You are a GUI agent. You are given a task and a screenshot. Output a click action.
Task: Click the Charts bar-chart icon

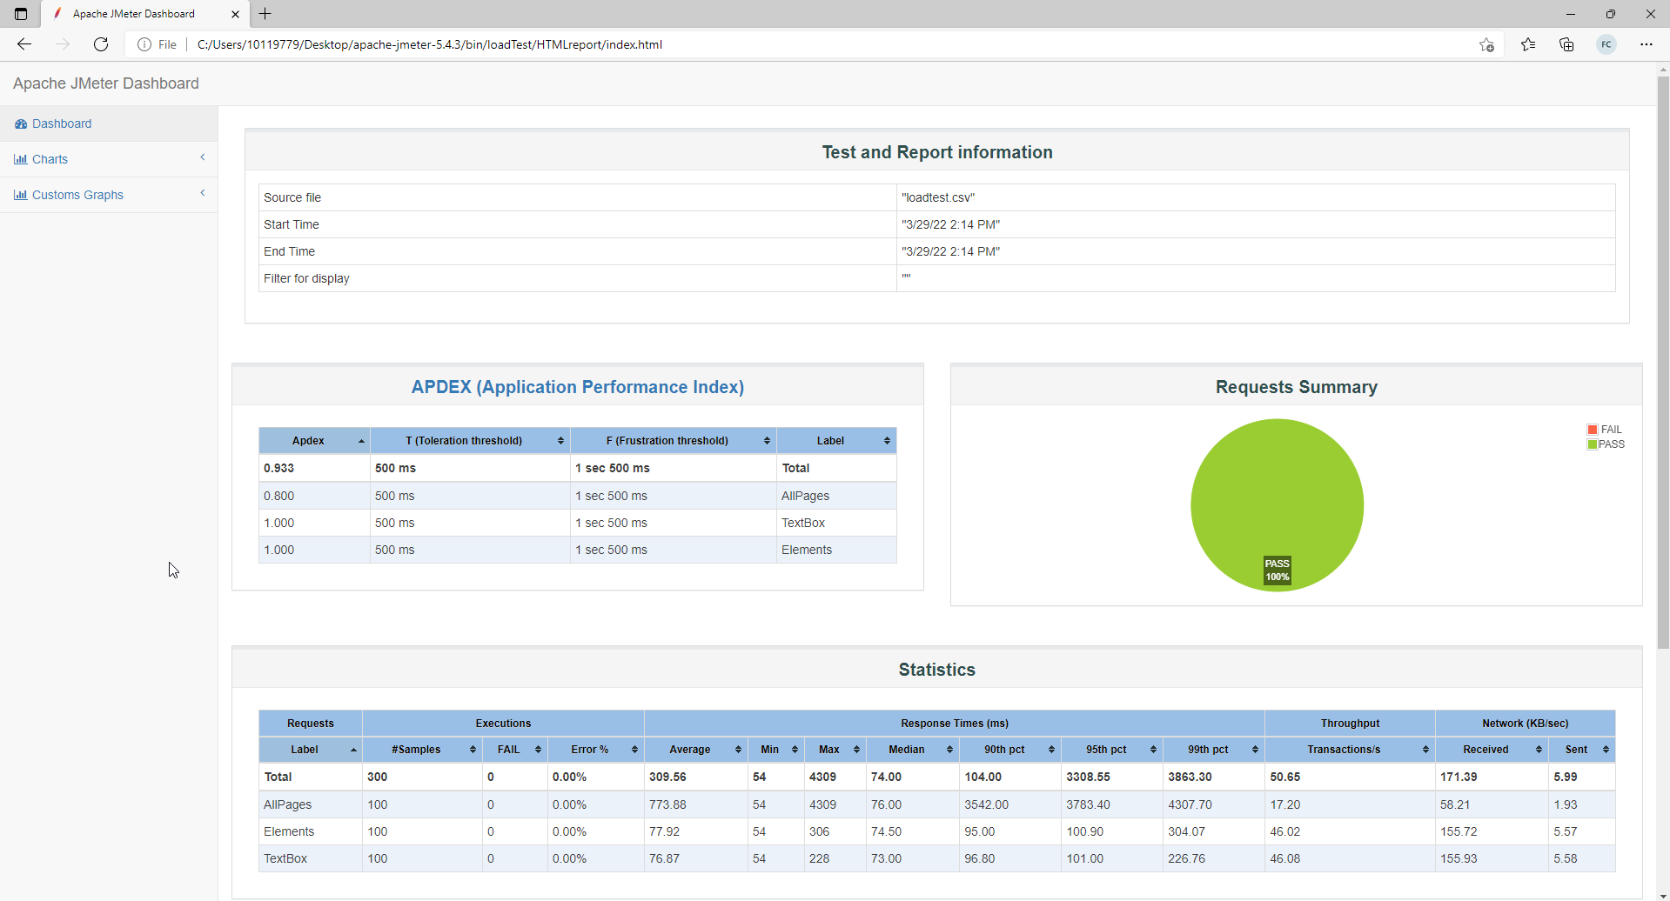coord(21,159)
